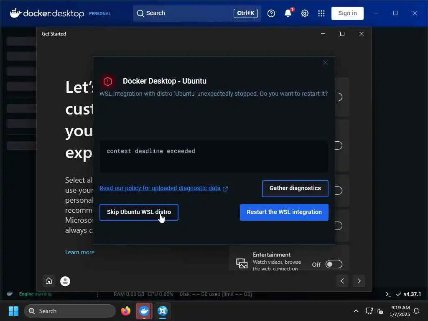Open the Windows Start menu
Viewport: 428px width, 321px height.
point(13,311)
